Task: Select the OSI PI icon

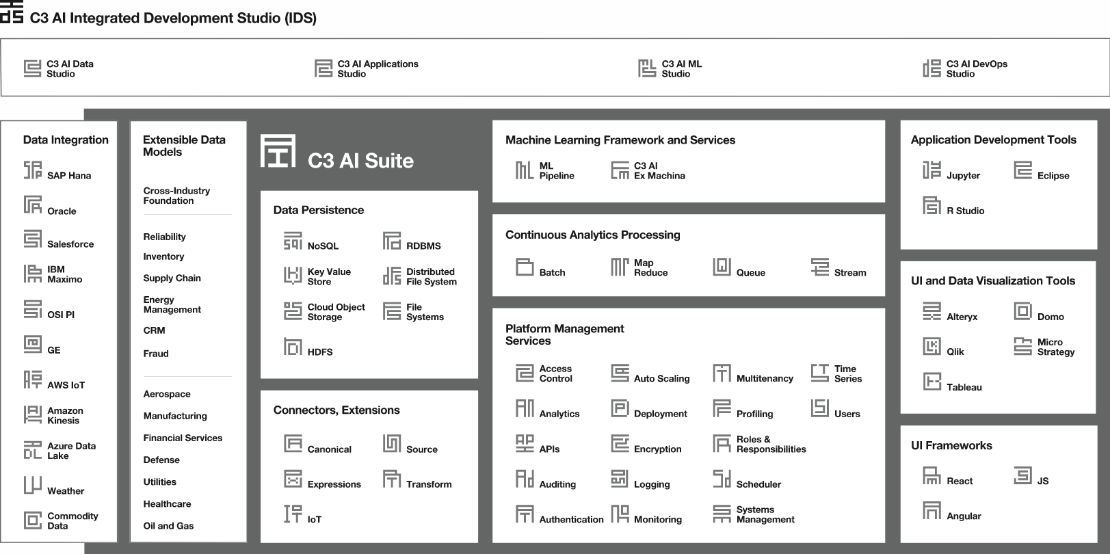Action: click(x=33, y=309)
